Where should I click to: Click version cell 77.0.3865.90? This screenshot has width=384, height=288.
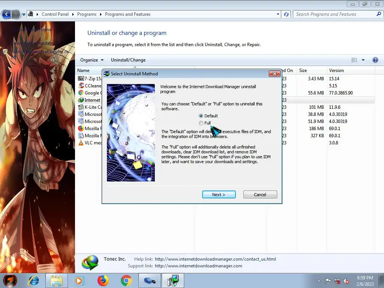pyautogui.click(x=340, y=93)
